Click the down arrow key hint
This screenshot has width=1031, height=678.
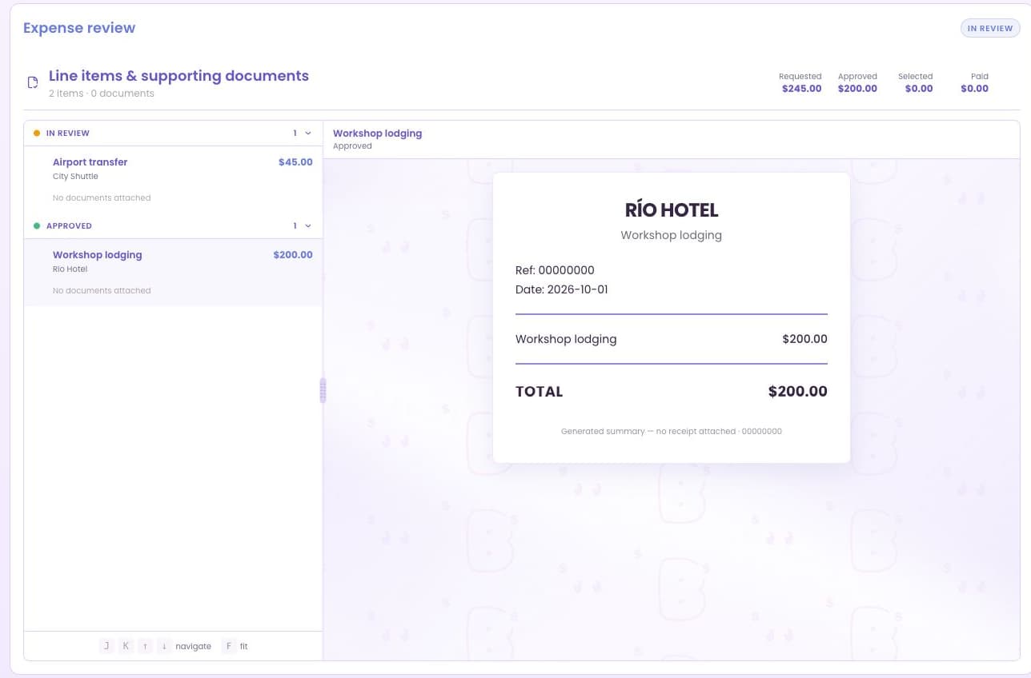pyautogui.click(x=164, y=646)
